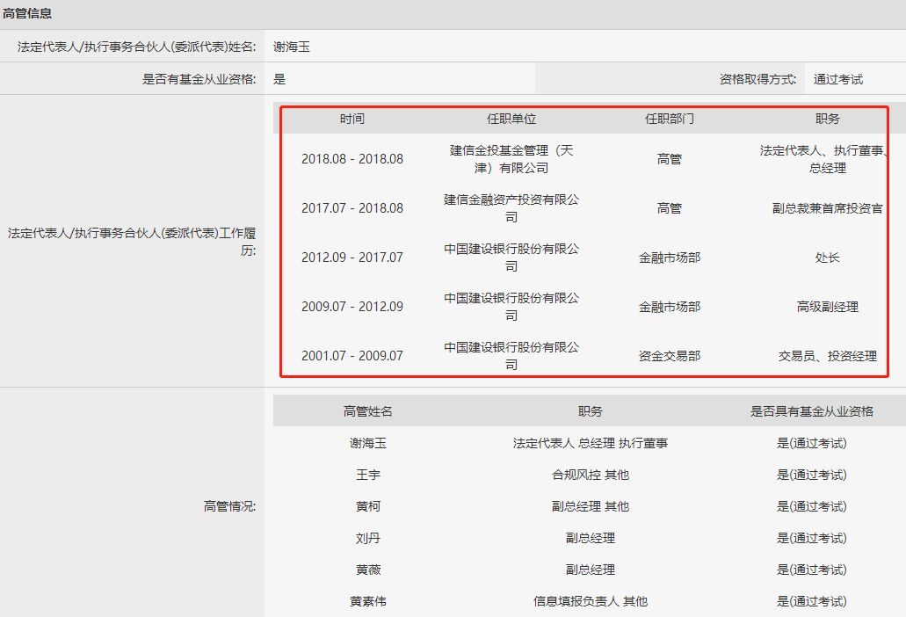Click the 合规风控 其他 role cell

[x=590, y=475]
